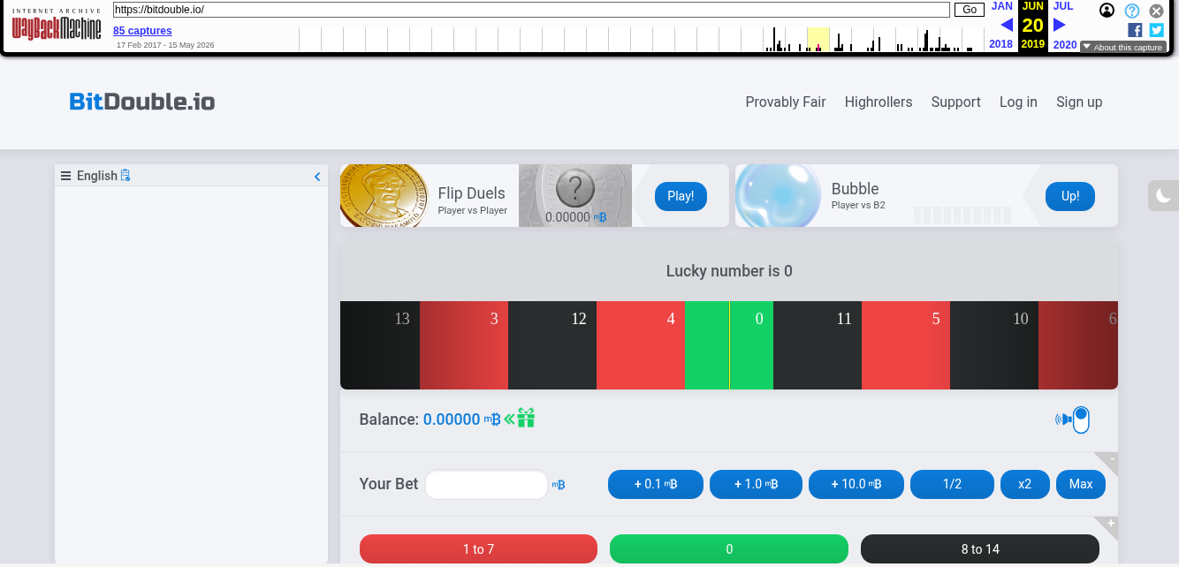
Task: Click the Flip Duels gold coin image
Action: (384, 195)
